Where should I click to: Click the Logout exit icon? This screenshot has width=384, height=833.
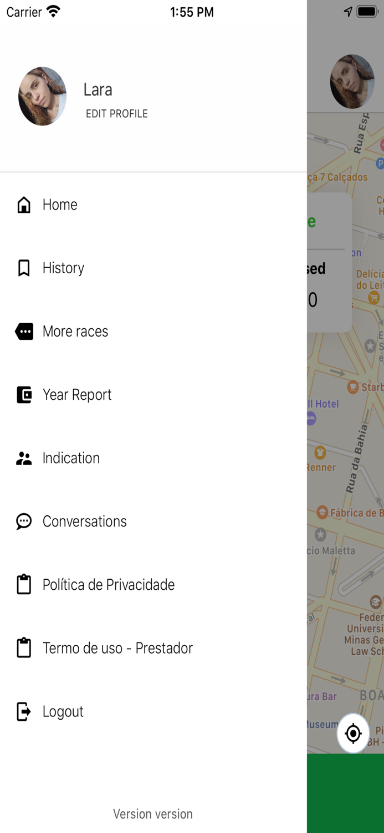[x=24, y=711]
